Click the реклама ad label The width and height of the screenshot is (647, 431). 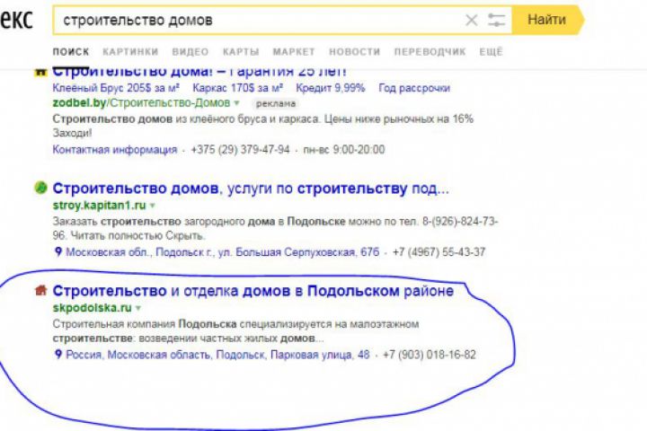point(276,103)
